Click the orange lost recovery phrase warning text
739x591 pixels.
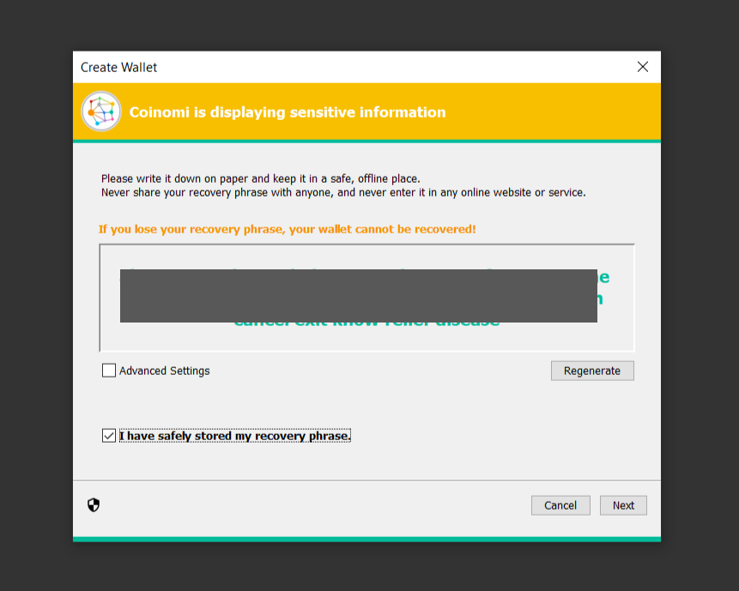click(x=287, y=229)
